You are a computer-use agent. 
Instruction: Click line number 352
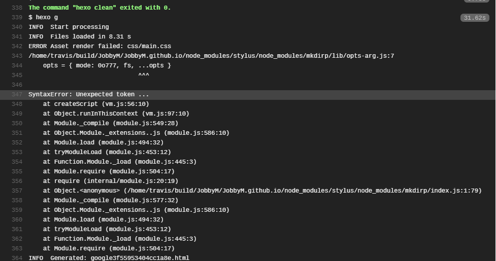(x=17, y=142)
